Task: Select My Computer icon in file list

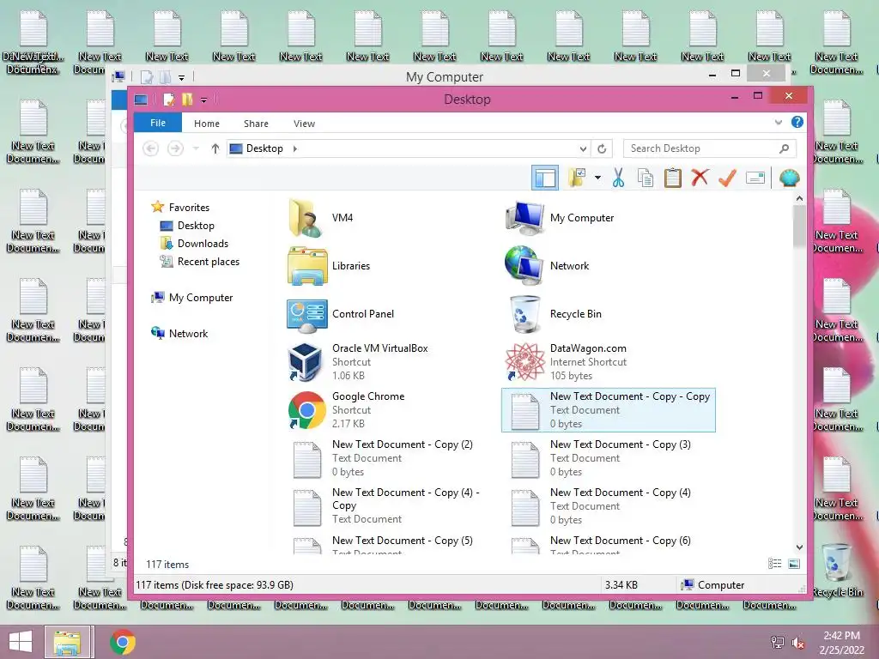Action: click(x=524, y=218)
